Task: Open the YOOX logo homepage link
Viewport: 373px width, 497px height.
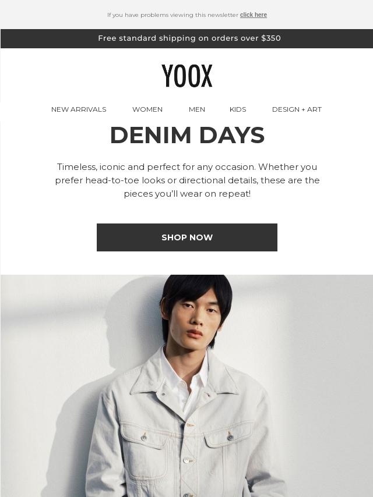Action: click(186, 76)
